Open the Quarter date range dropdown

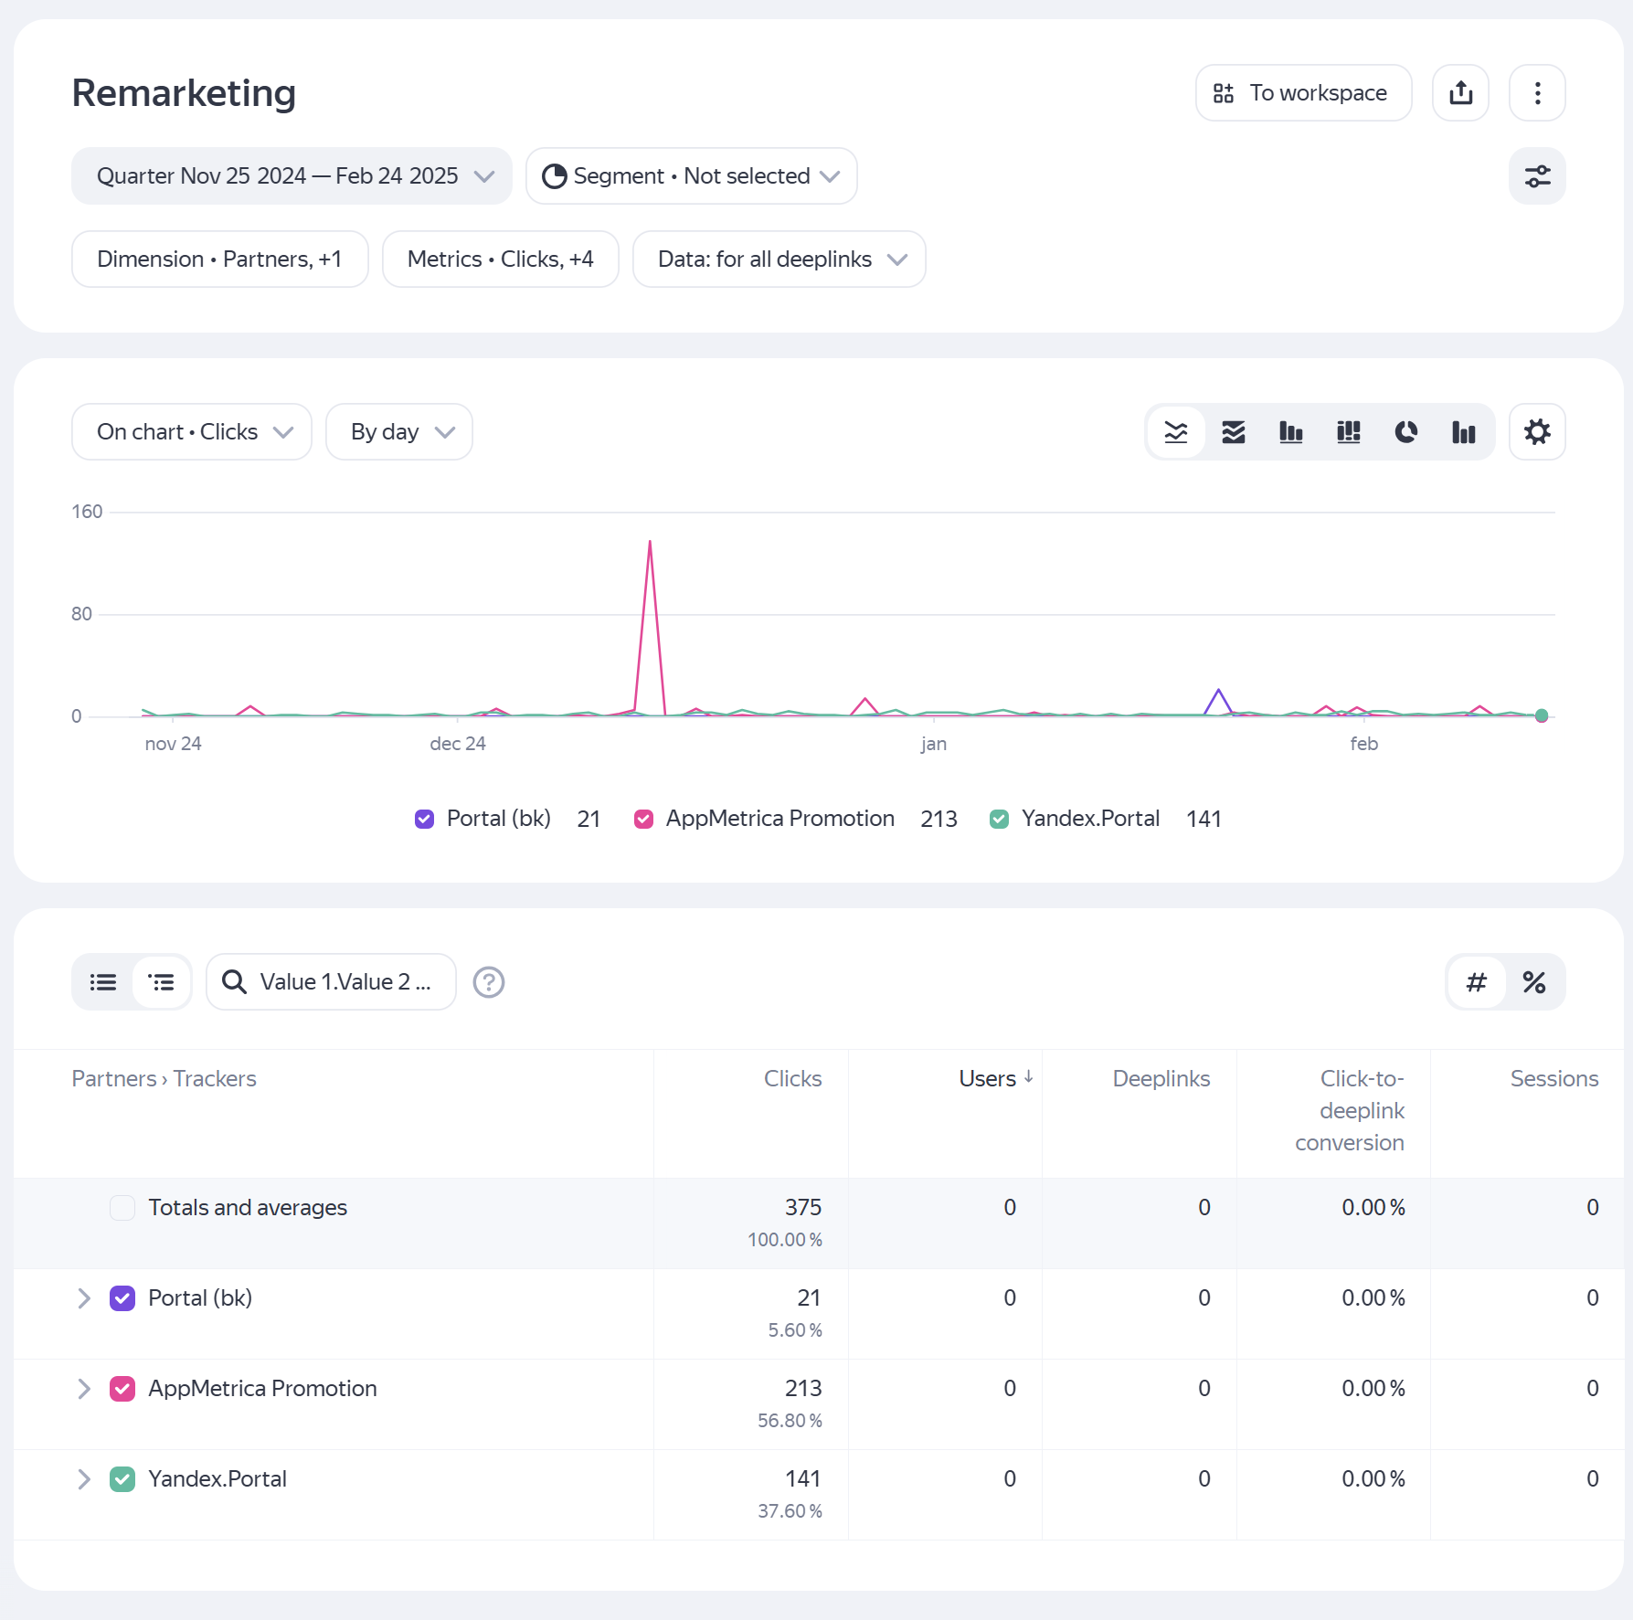pos(292,176)
